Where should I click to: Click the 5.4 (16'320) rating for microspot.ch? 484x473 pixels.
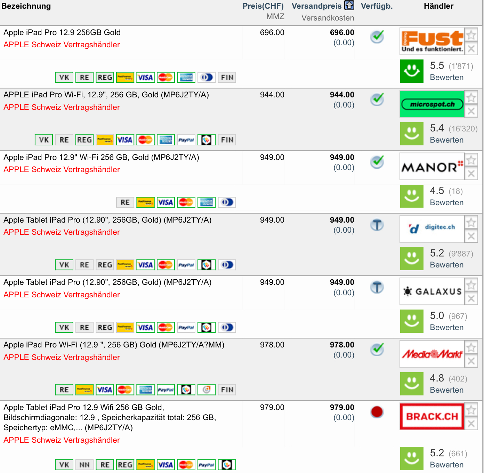(454, 128)
